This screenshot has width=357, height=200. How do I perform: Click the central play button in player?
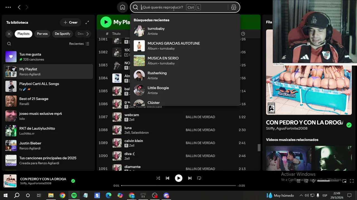coord(178,178)
